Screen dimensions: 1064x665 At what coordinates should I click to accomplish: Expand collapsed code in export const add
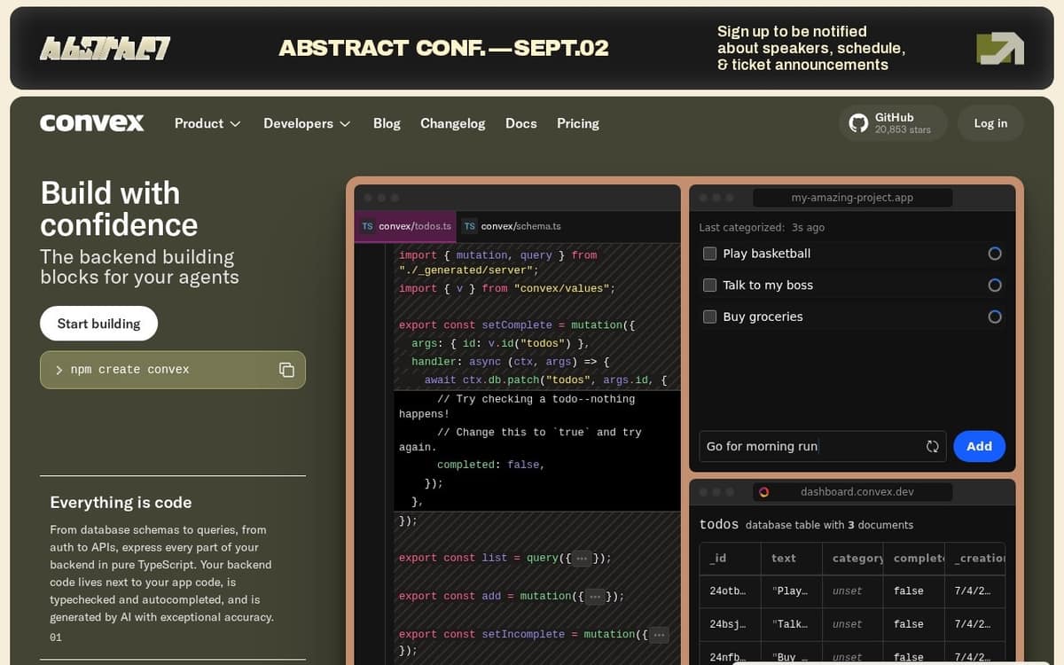click(x=595, y=597)
